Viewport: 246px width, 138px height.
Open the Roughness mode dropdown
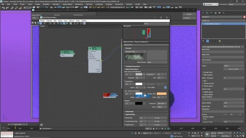[x=151, y=74]
